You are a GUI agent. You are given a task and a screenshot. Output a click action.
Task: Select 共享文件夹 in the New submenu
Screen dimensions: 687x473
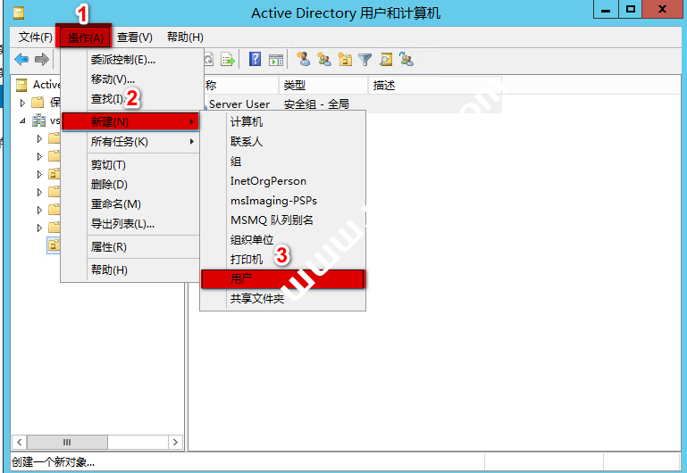pos(282,299)
